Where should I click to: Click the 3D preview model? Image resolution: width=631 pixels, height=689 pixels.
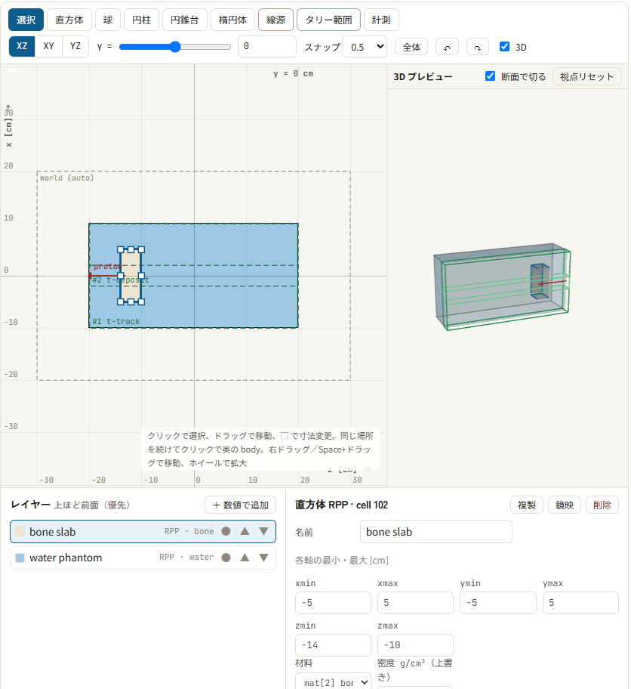(x=502, y=286)
